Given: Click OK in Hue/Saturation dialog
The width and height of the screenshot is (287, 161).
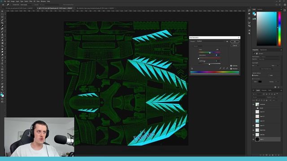Looking at the screenshot, I should coord(235,42).
